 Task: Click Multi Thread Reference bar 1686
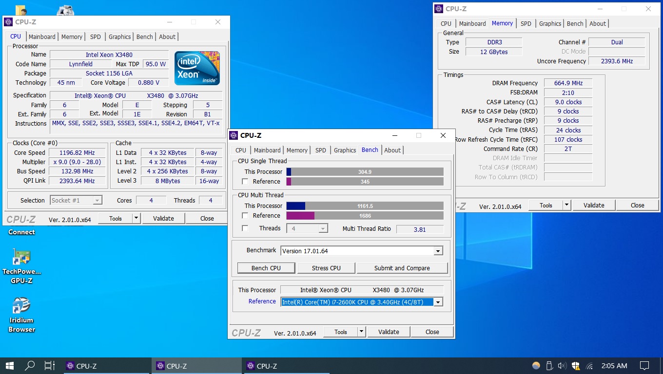click(x=365, y=216)
